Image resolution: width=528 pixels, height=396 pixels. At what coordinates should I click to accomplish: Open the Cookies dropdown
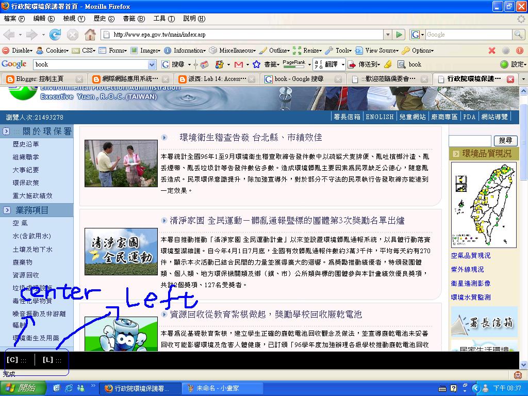click(53, 51)
